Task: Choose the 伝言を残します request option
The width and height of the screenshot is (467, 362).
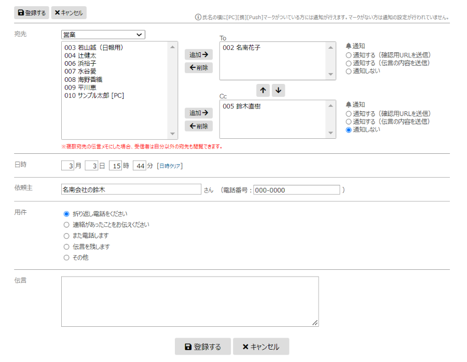Action: click(x=66, y=247)
